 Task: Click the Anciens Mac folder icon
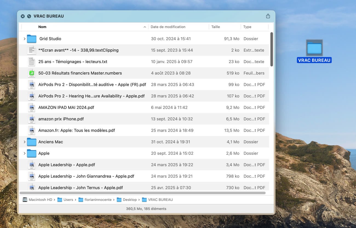pyautogui.click(x=32, y=142)
